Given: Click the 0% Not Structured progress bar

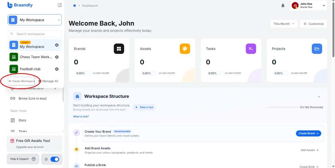Looking at the screenshot, I should (282, 107).
